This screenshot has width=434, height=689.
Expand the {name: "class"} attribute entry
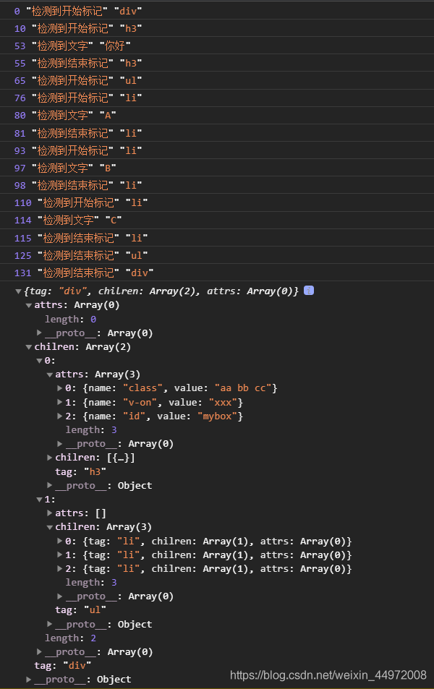(60, 388)
